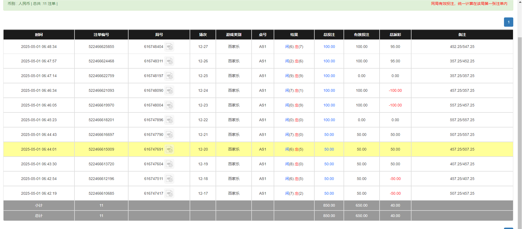Play video replay for round 616747417
The width and height of the screenshot is (522, 229).
[x=169, y=194]
